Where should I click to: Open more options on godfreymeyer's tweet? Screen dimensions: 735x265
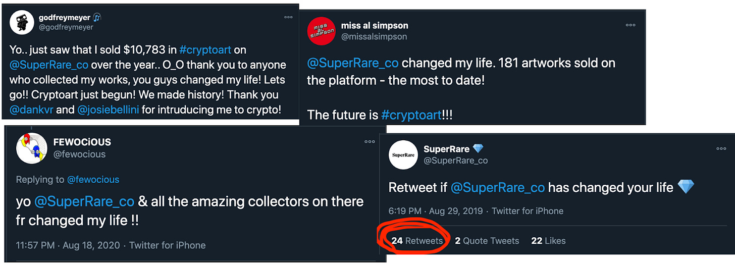[x=288, y=17]
